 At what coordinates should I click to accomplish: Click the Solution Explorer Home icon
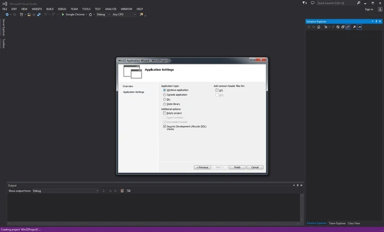(x=318, y=27)
